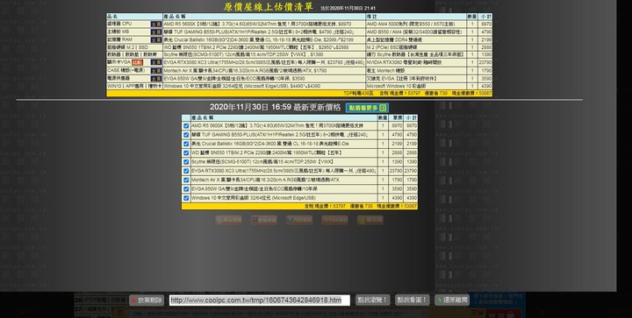Image resolution: width=632 pixels, height=318 pixels.
Task: Click the 放棄刪除 button
Action: tap(147, 300)
